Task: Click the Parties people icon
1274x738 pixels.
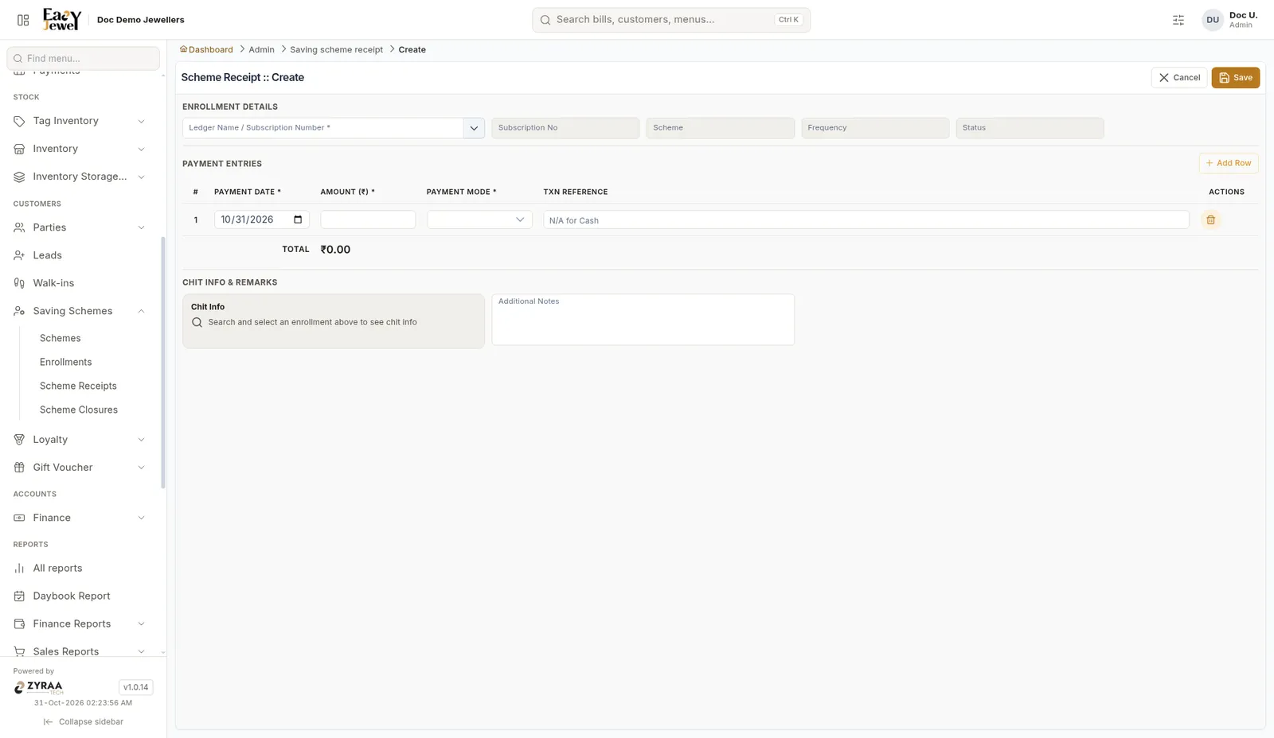Action: click(19, 227)
